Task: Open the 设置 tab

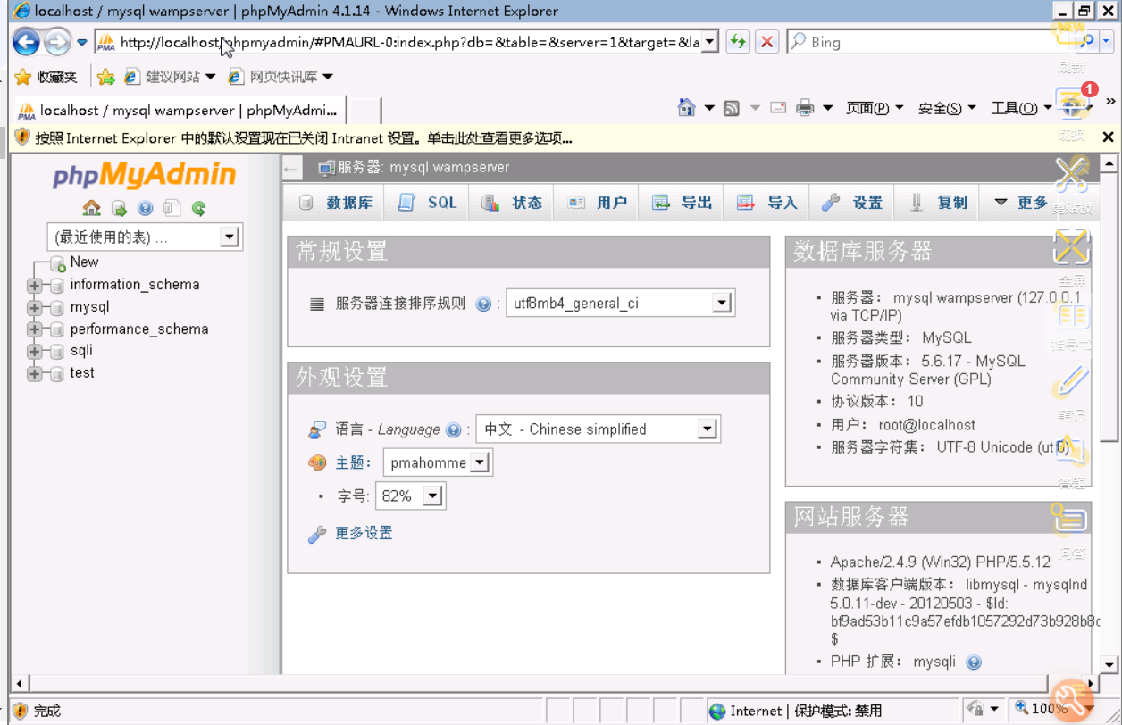Action: (852, 203)
